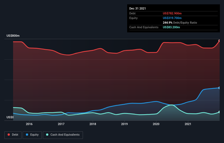Select the 2019 x-axis label
This screenshot has width=224, height=143.
coord(124,124)
